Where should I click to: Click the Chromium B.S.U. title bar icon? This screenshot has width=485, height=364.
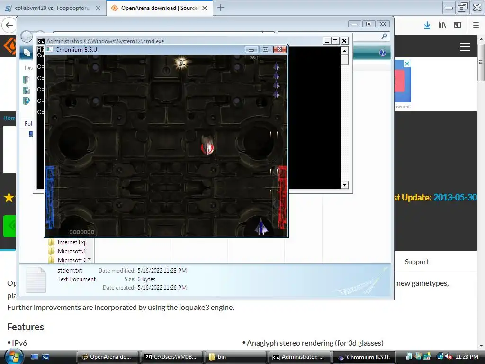coord(50,49)
